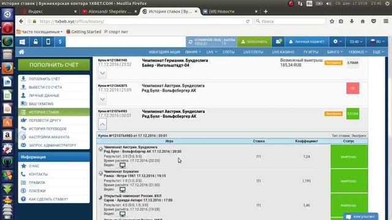This screenshot has width=392, height=220.
Task: Click the padlock icon in 1xbet toolbar
Action: click(x=36, y=42)
